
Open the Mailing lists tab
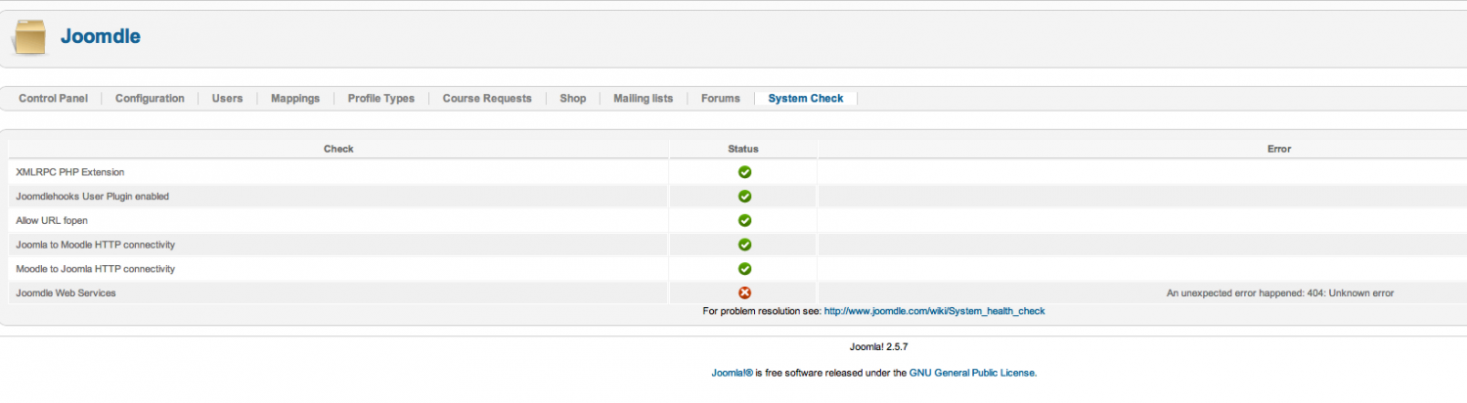644,99
